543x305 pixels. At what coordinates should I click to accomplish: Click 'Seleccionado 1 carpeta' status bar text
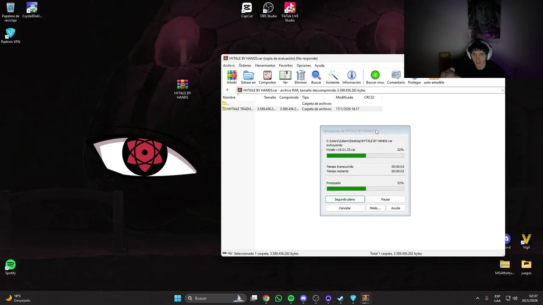pos(266,253)
